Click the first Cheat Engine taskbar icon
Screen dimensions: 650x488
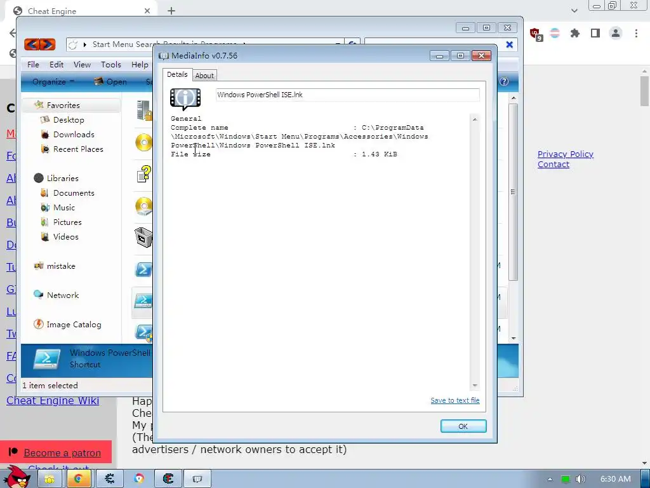click(109, 479)
